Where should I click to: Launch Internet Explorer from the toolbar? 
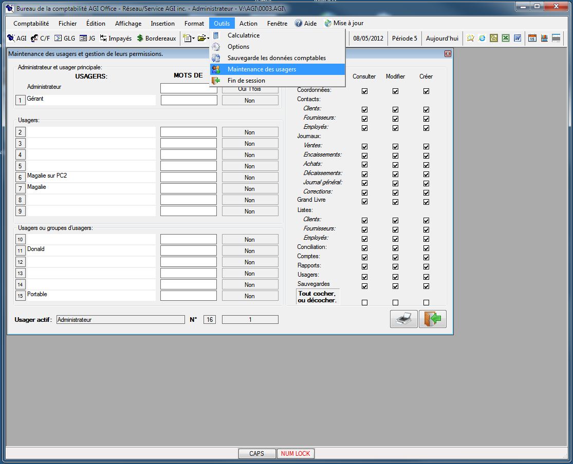pyautogui.click(x=482, y=38)
